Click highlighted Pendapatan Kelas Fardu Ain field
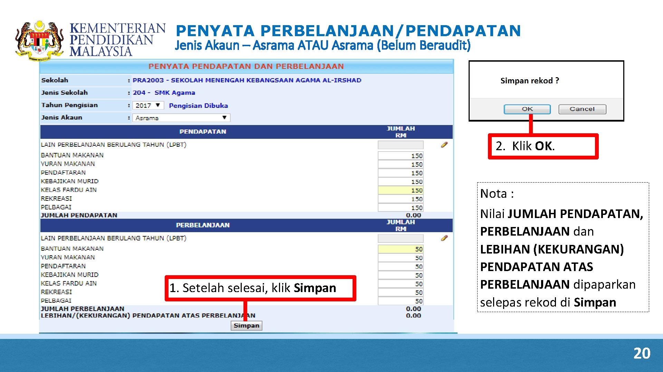This screenshot has height=372, width=663. pyautogui.click(x=401, y=190)
